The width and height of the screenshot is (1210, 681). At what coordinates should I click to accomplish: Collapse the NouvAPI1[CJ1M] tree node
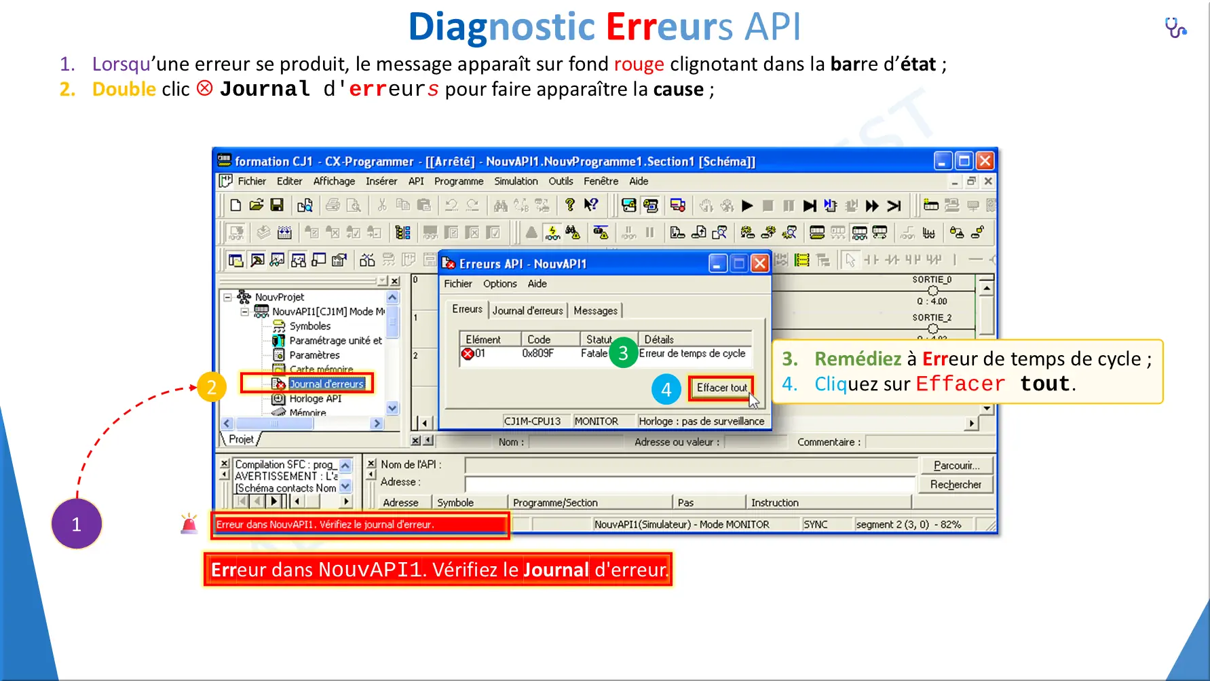click(x=245, y=312)
